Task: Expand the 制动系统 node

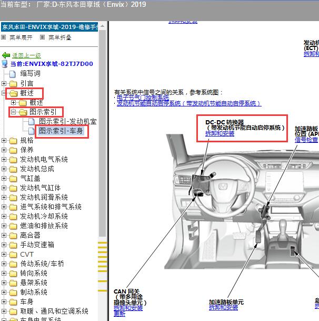Action: (x=4, y=293)
